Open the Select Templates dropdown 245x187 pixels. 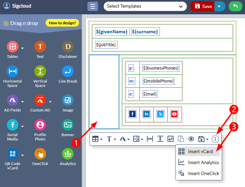tap(145, 6)
